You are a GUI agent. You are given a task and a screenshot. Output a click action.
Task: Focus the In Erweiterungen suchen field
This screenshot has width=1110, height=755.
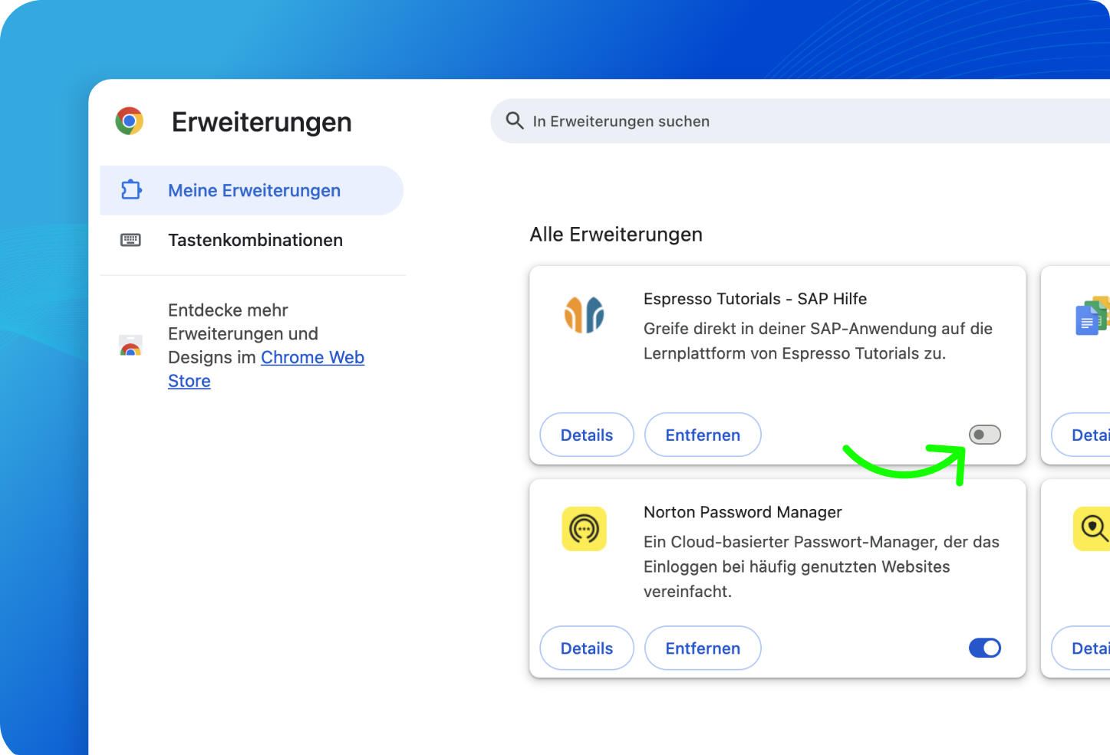pyautogui.click(x=800, y=121)
